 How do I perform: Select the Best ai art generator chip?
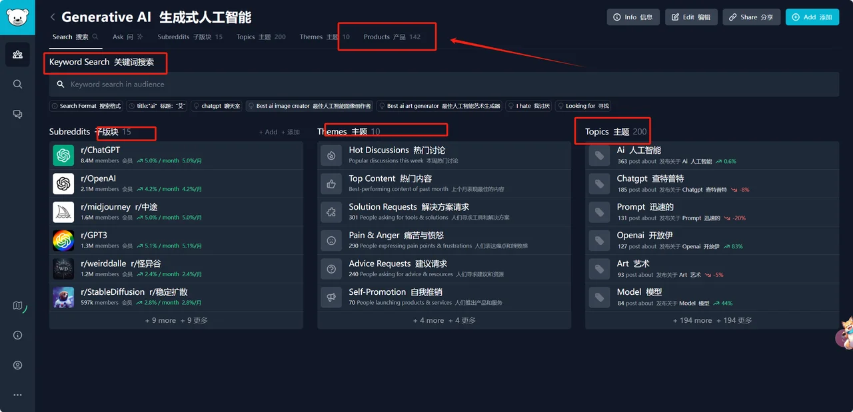439,106
